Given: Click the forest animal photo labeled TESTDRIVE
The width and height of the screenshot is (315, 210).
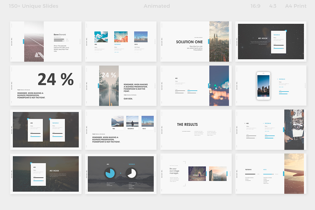Looking at the screenshot, I should pyautogui.click(x=197, y=174).
